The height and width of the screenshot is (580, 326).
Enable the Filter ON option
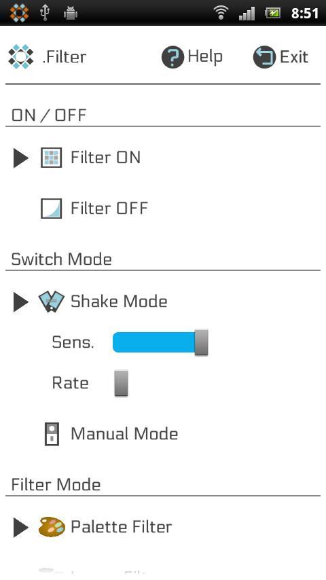[105, 158]
